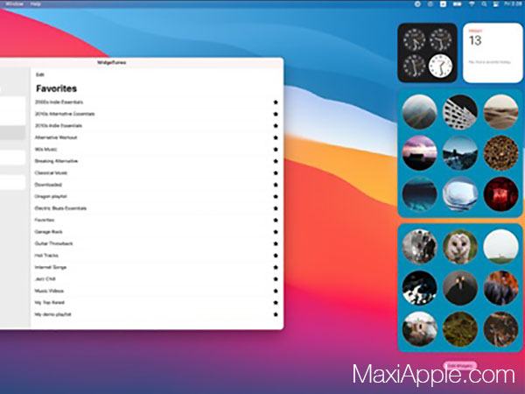The height and width of the screenshot is (394, 525).
Task: Click the battery icon in menu bar
Action: pos(458,4)
